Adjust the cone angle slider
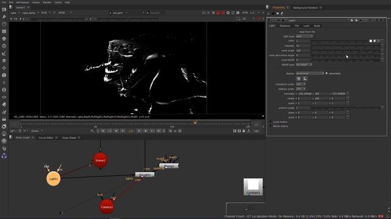Image resolution: width=391 pixels, height=219 pixels. pyautogui.click(x=346, y=50)
